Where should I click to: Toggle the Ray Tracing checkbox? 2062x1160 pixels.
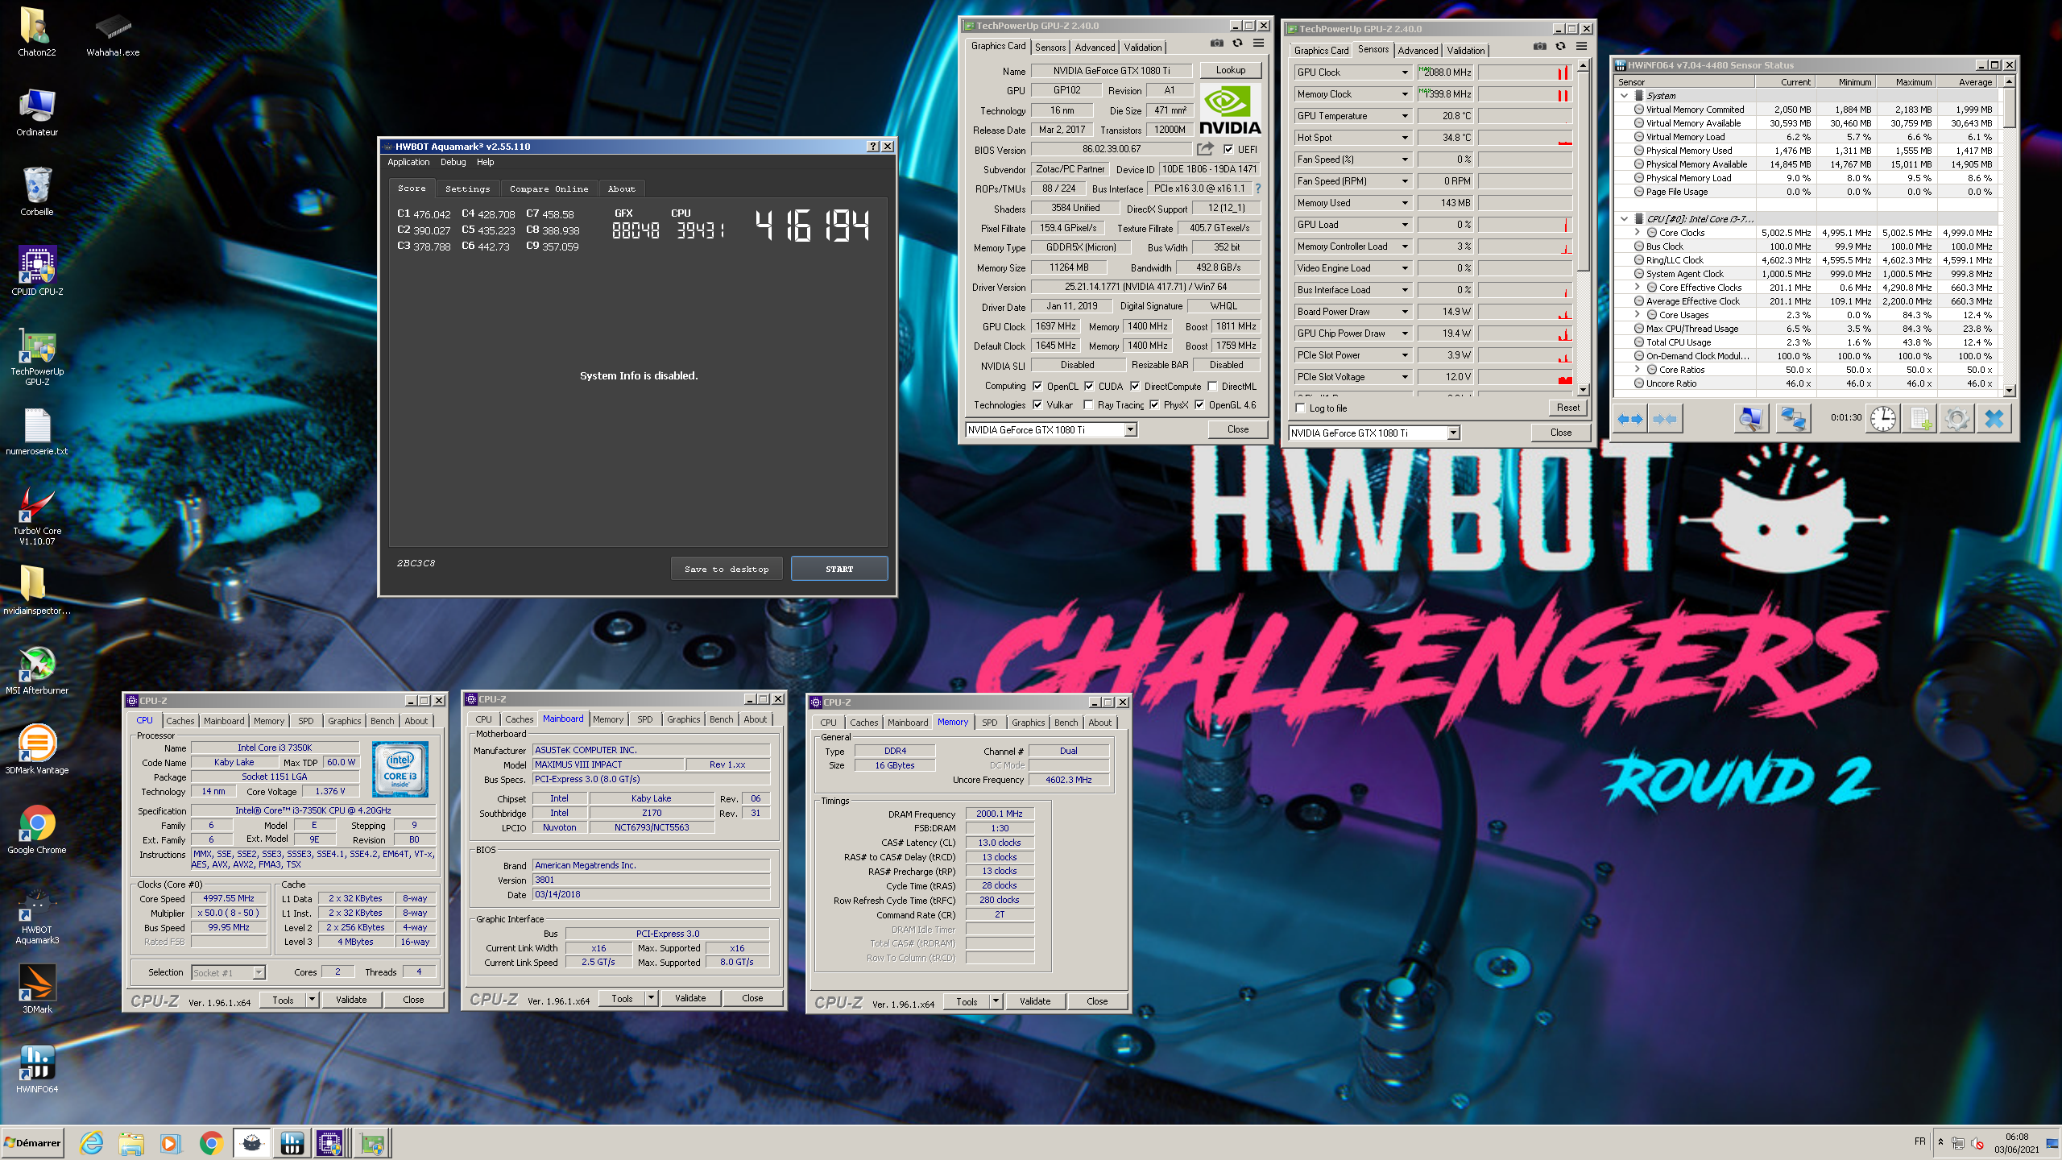(1088, 405)
